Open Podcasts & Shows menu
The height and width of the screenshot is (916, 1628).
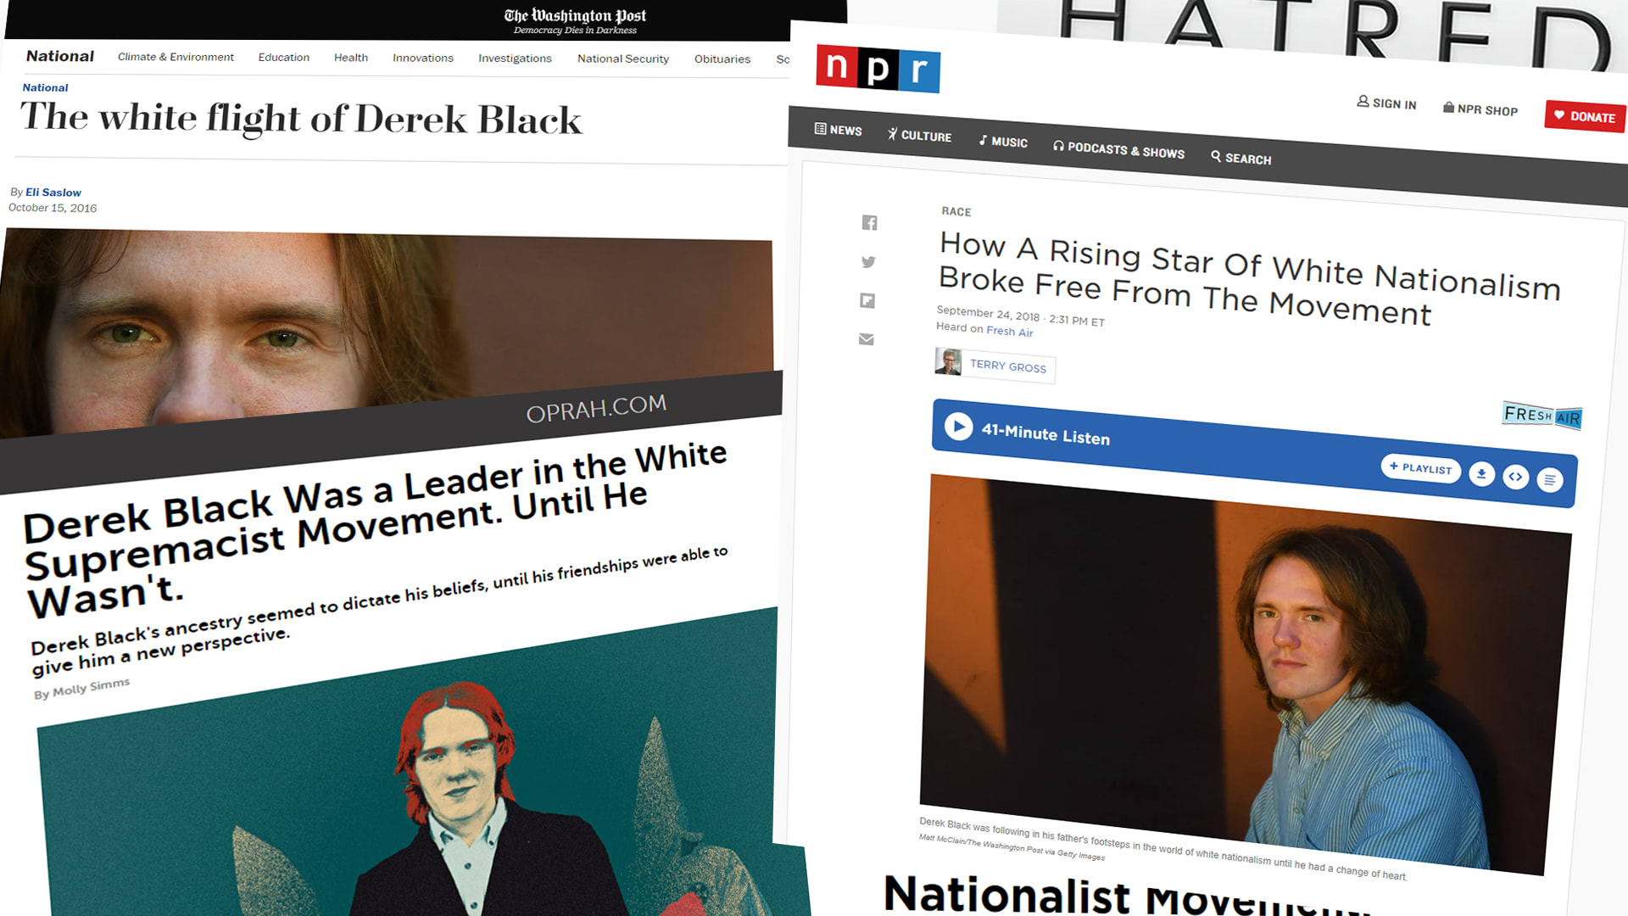tap(1118, 149)
